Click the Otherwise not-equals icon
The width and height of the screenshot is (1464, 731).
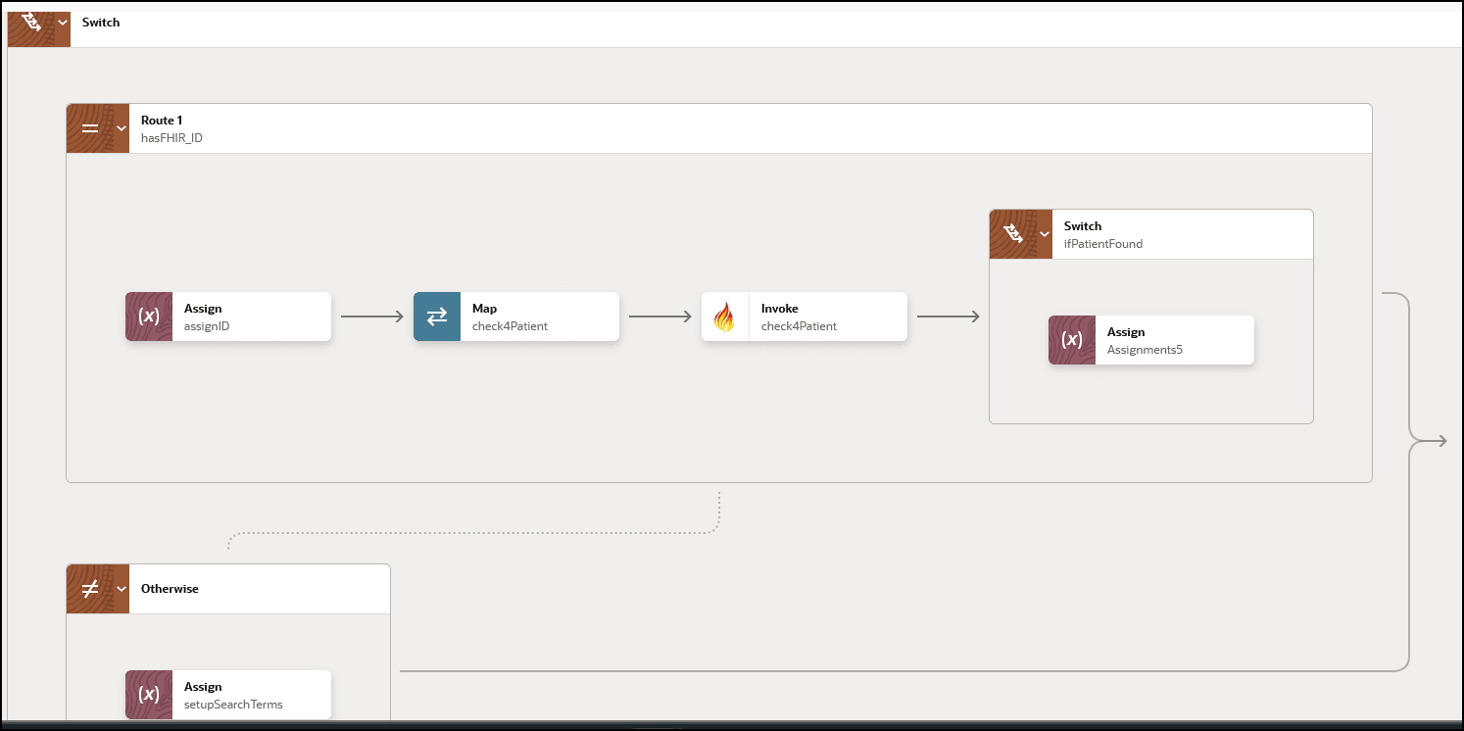[x=89, y=589]
